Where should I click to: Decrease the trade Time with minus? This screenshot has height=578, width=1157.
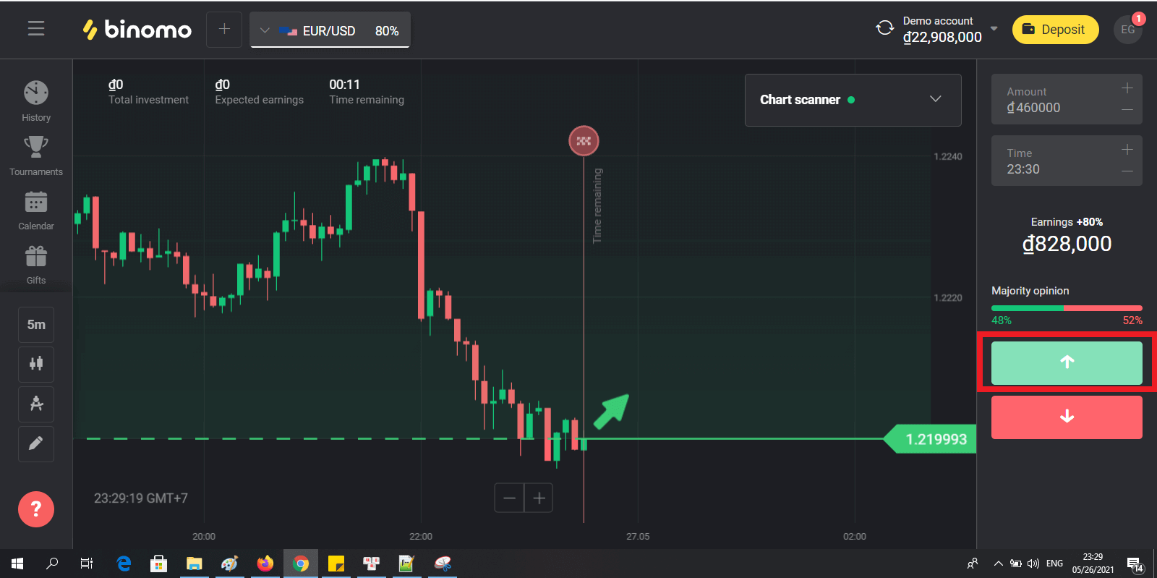click(1127, 171)
